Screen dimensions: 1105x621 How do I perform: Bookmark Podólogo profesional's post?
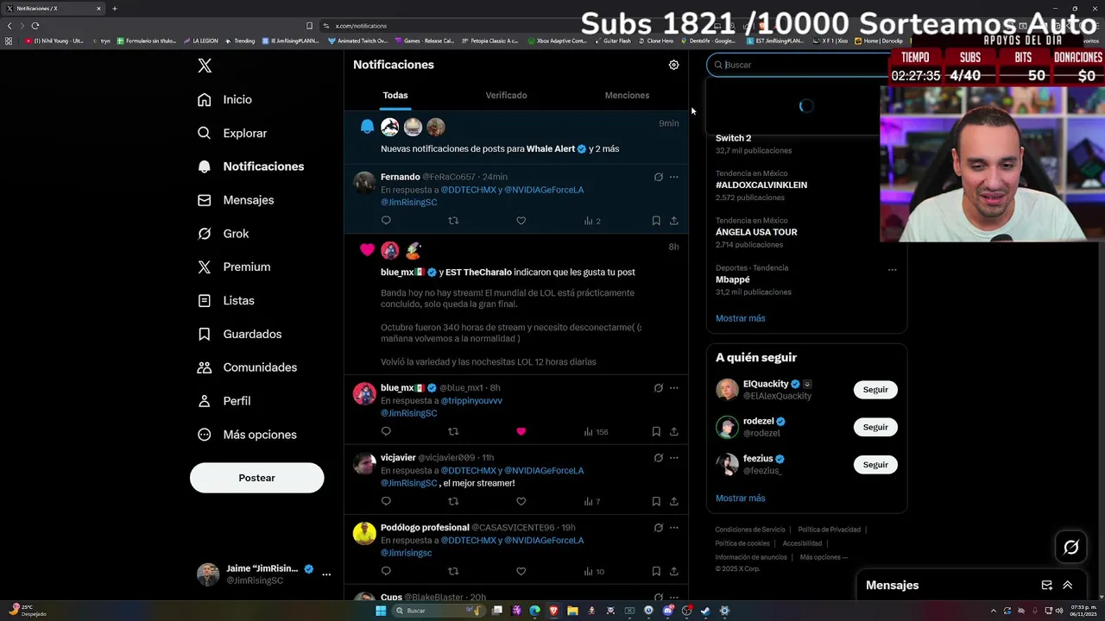coord(656,571)
